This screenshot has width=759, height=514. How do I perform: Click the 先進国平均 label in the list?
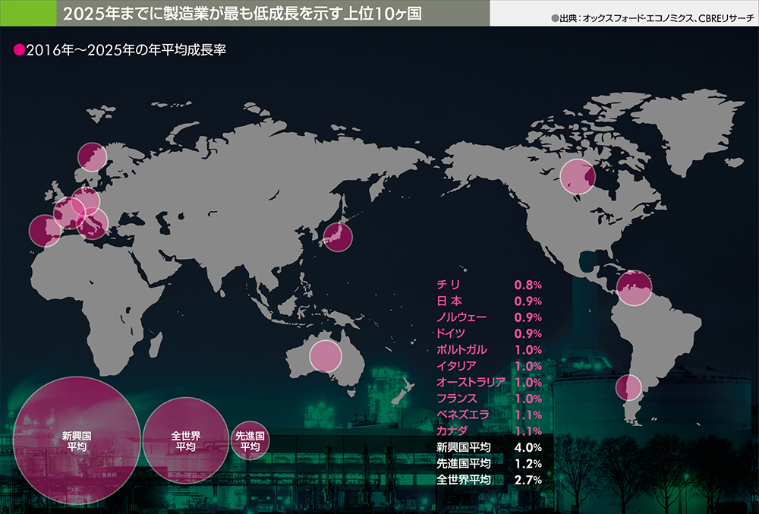click(x=464, y=464)
